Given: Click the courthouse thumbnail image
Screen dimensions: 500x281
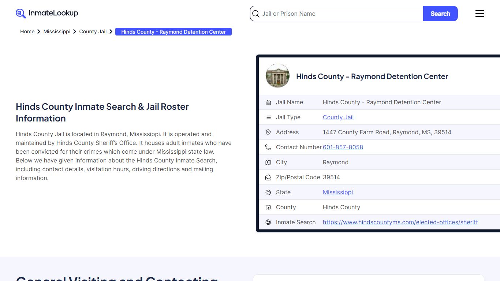Looking at the screenshot, I should coord(277,76).
